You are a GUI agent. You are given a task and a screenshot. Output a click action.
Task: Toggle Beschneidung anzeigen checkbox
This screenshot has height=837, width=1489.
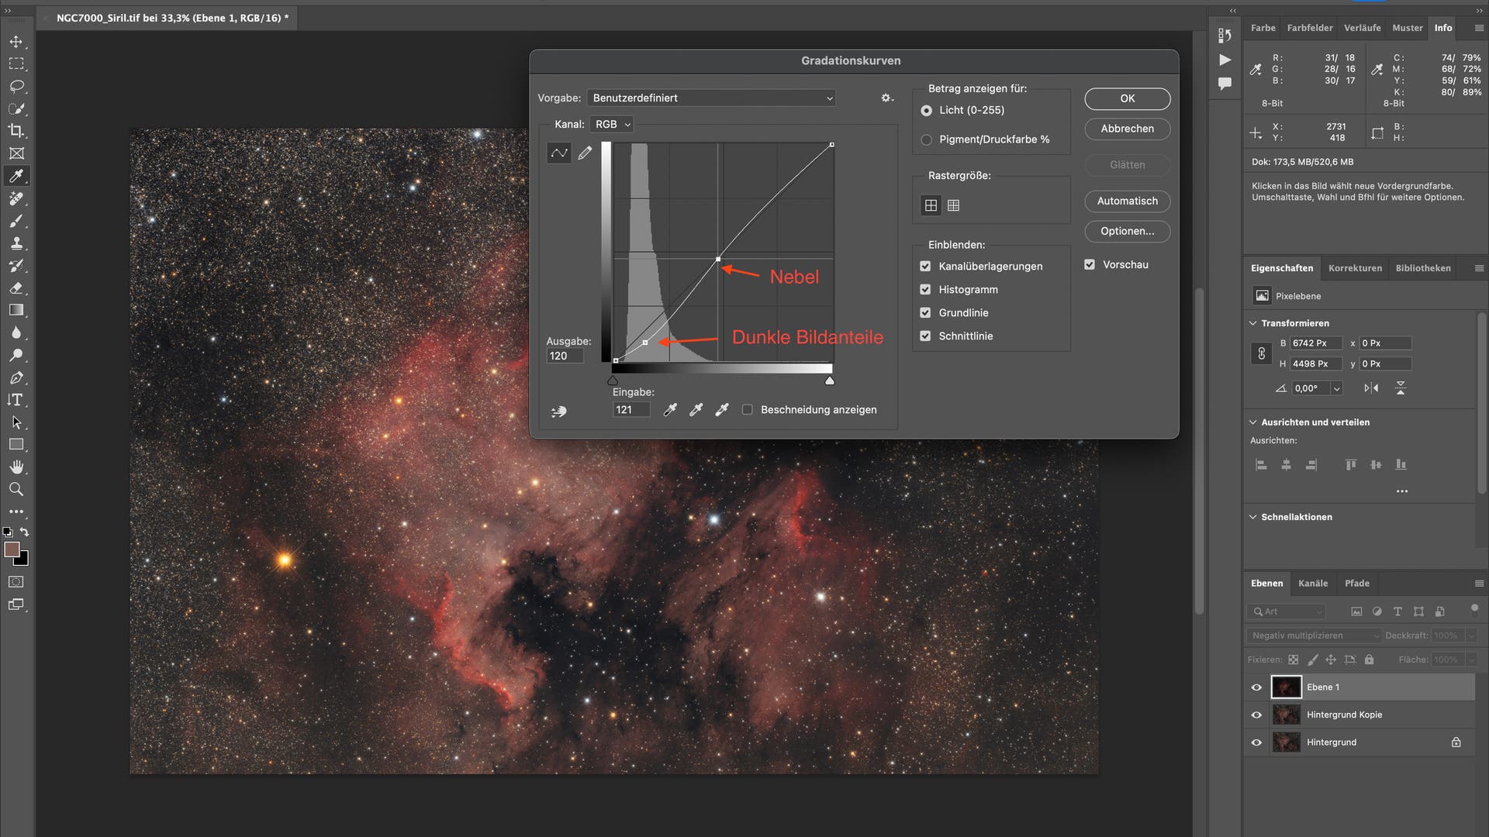click(x=748, y=408)
